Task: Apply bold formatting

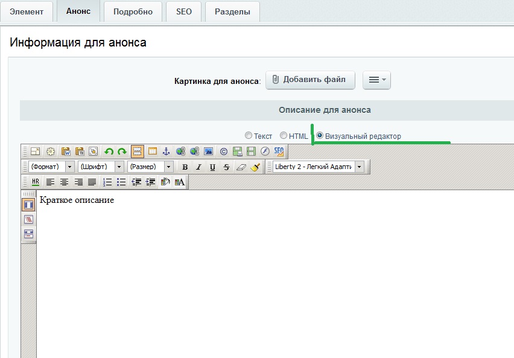Action: click(185, 167)
